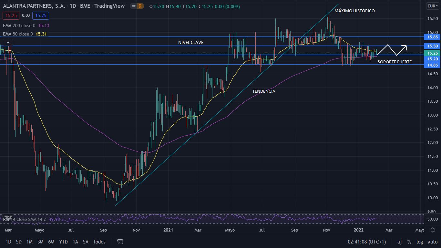Select the Todos time range
This screenshot has width=441, height=248.
(x=99, y=242)
